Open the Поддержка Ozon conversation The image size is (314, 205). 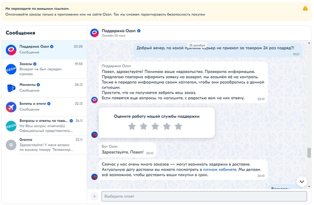point(44,49)
